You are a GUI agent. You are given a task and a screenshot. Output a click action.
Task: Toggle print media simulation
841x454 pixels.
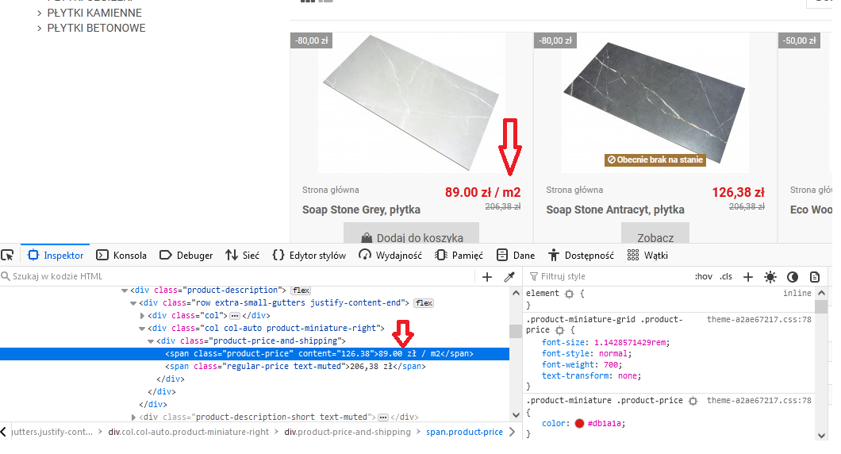coord(815,277)
